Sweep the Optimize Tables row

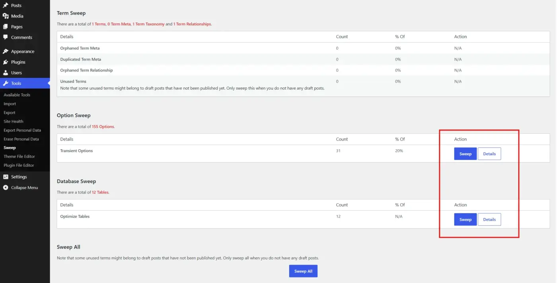(x=465, y=219)
